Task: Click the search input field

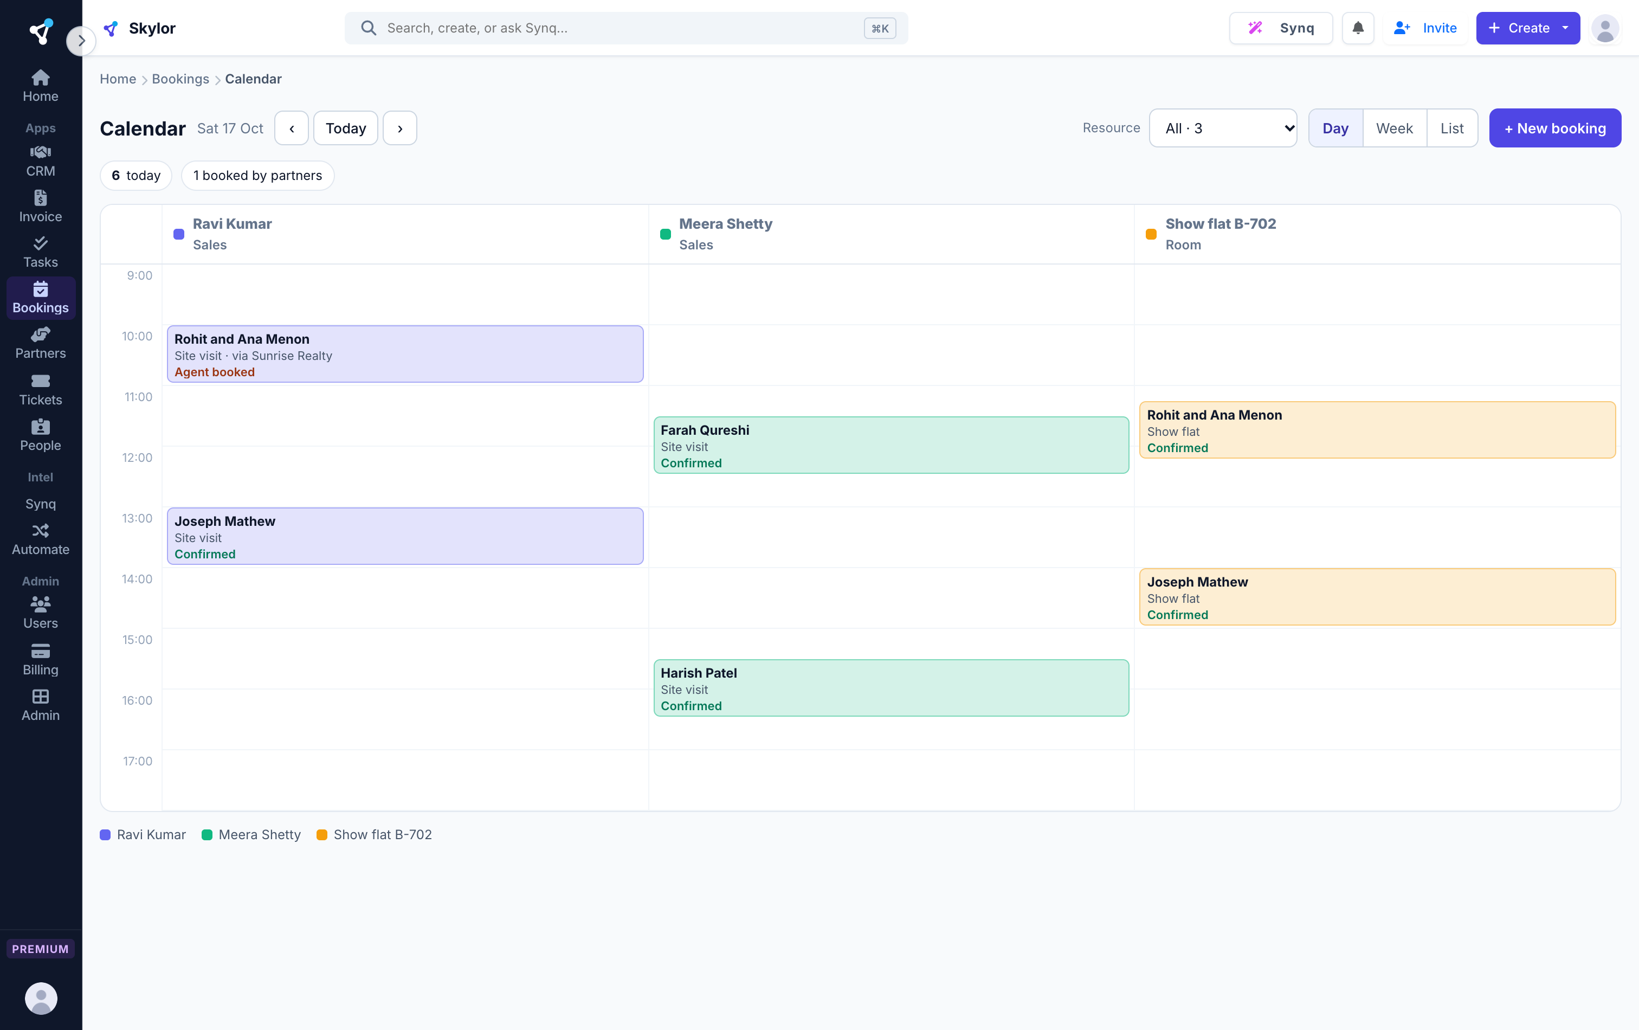Action: (x=625, y=28)
